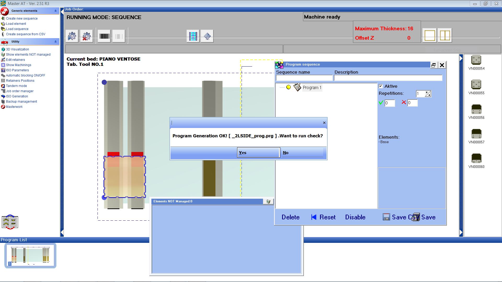Click the barcode scanner toolbar icon
Image resolution: width=502 pixels, height=282 pixels.
pos(104,36)
